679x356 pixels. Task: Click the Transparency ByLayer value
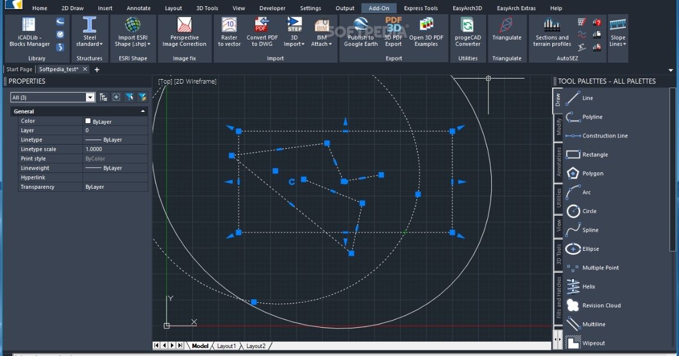(x=115, y=187)
